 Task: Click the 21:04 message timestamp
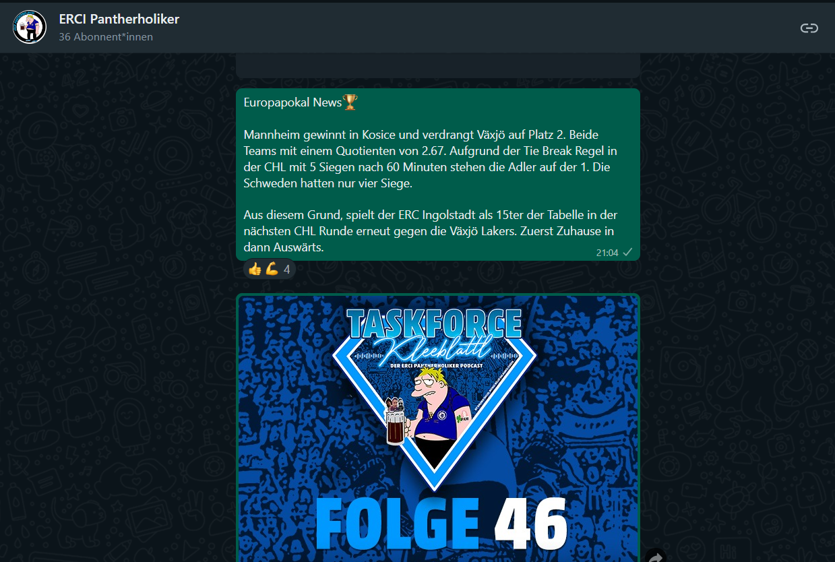point(607,253)
